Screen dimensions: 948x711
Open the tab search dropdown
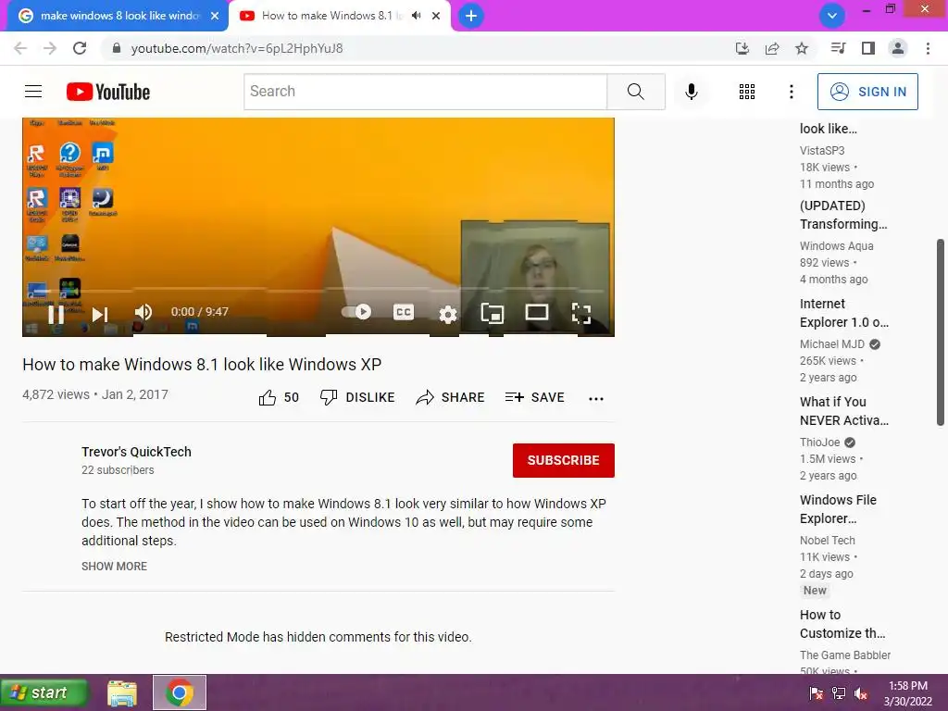[x=832, y=16]
